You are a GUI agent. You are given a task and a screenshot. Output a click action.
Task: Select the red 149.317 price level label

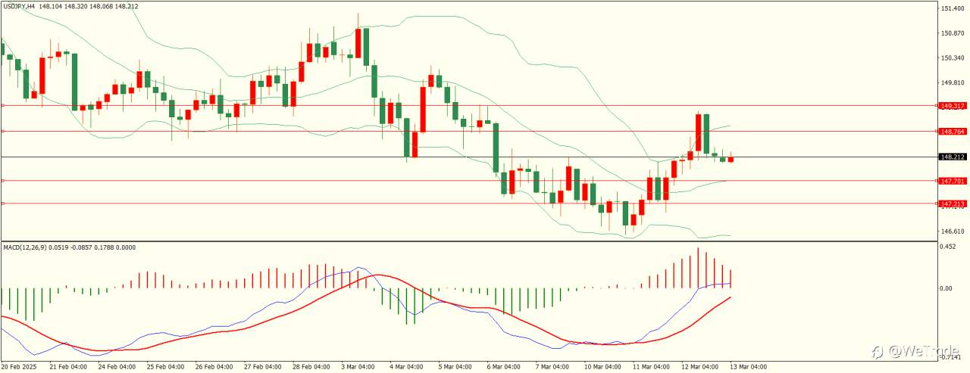click(x=952, y=106)
